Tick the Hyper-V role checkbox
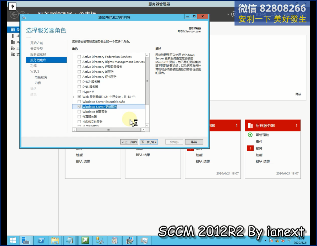Image resolution: width=317 pixels, height=246 pixels. click(79, 92)
